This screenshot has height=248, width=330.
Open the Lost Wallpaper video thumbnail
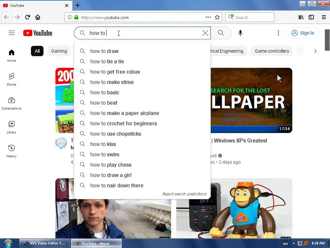[251, 100]
